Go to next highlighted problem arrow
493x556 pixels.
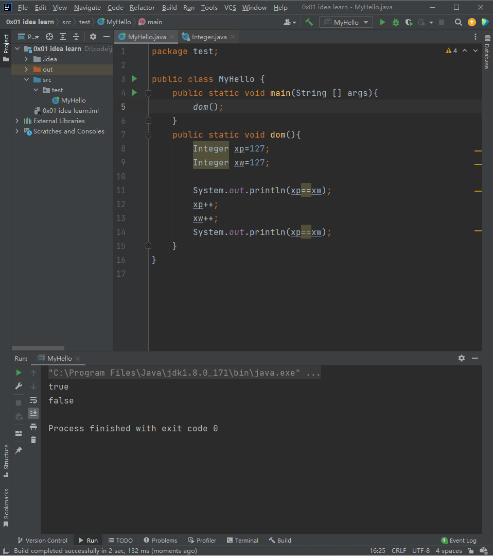coord(476,50)
